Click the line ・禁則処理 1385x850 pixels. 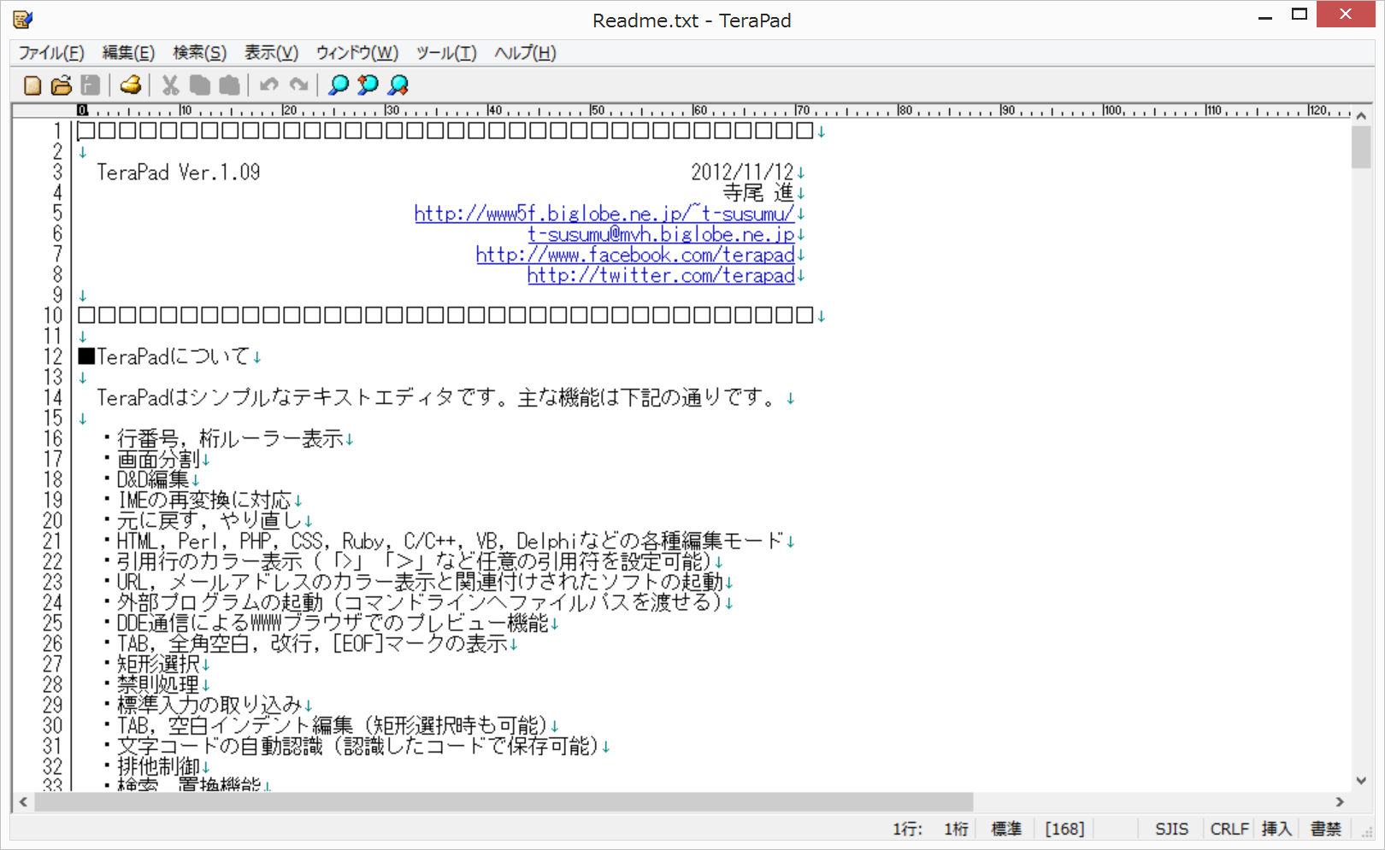click(150, 685)
